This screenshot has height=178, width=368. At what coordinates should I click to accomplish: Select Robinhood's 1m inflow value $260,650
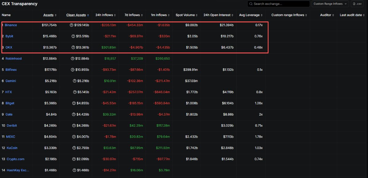163,59
